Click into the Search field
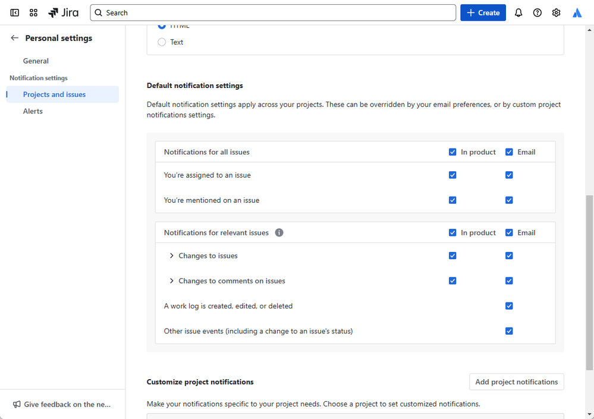 [274, 12]
